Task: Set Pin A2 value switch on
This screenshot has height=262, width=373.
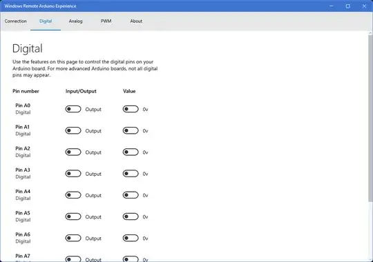Action: tap(131, 152)
